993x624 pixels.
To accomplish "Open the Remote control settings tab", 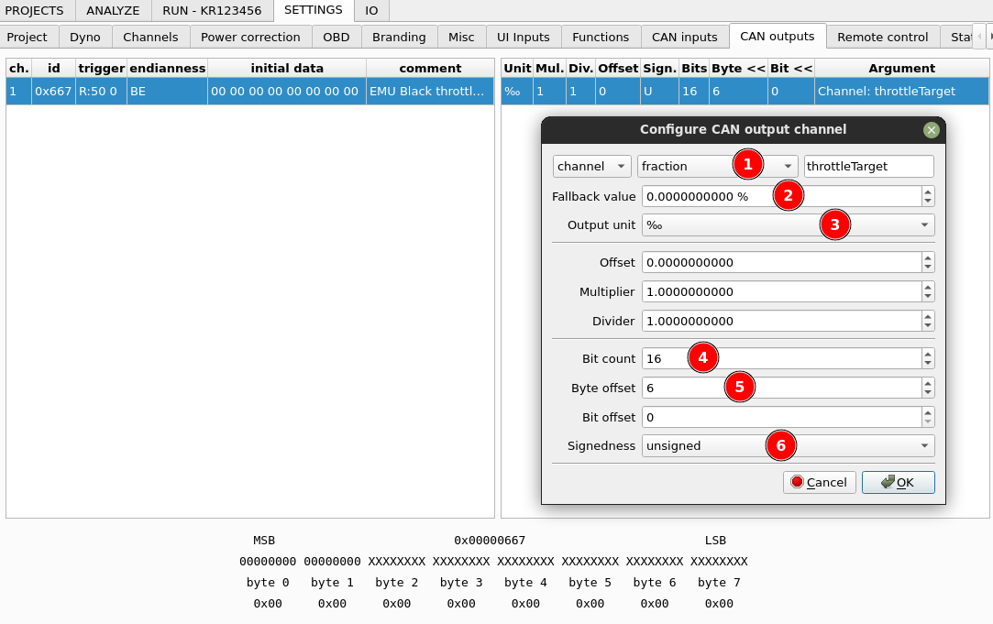I will [x=881, y=37].
